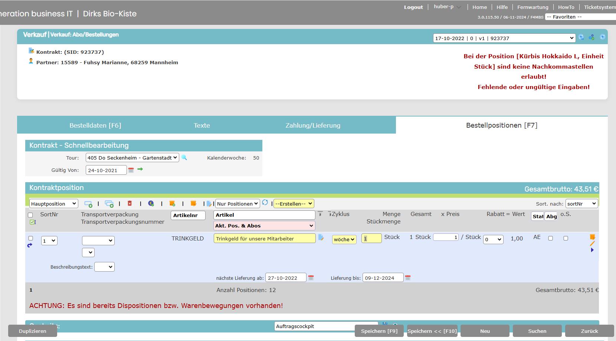The height and width of the screenshot is (341, 616).
Task: Open the Tour dropdown 405 Do Seckenheim
Action: 132,158
